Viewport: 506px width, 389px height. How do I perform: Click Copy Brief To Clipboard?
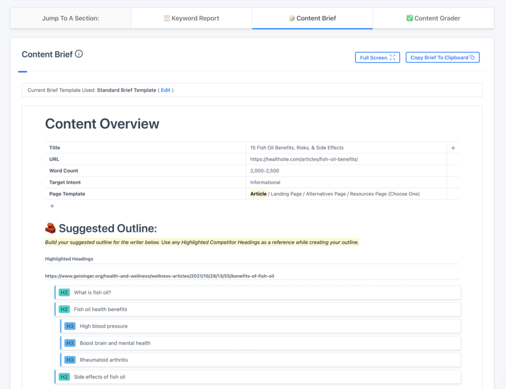point(442,57)
